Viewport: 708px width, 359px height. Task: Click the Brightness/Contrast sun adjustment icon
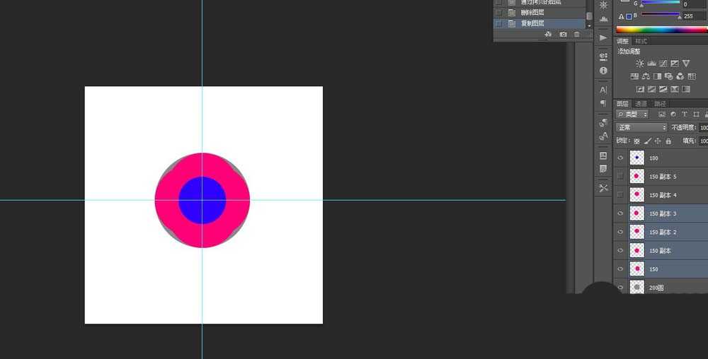(640, 64)
